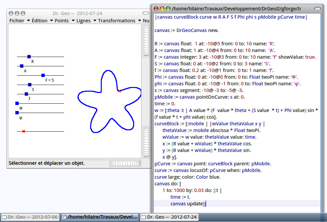Image resolution: width=327 pixels, height=222 pixels.
Task: Click the 'time := 0.' code line
Action: (x=165, y=104)
